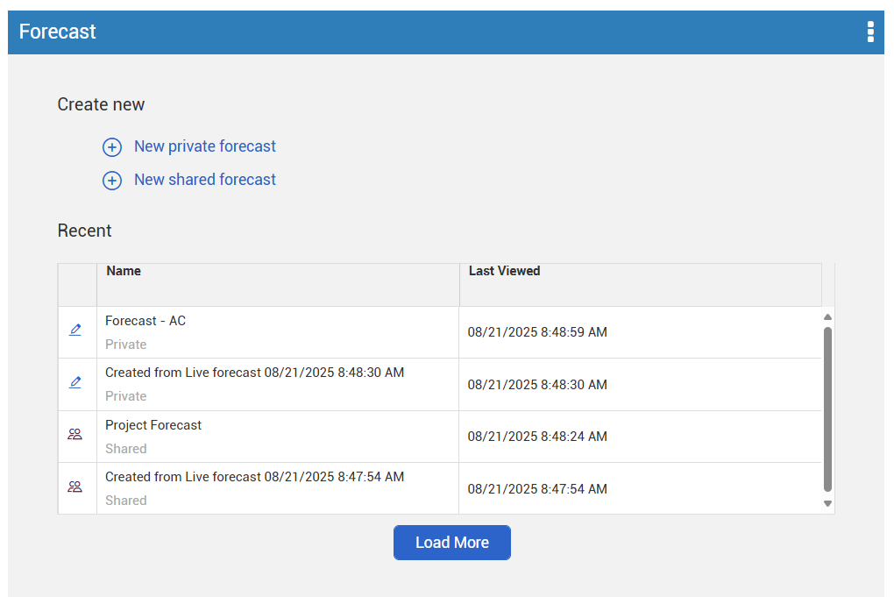This screenshot has width=894, height=597.
Task: Sort by the Name column header
Action: (x=124, y=271)
